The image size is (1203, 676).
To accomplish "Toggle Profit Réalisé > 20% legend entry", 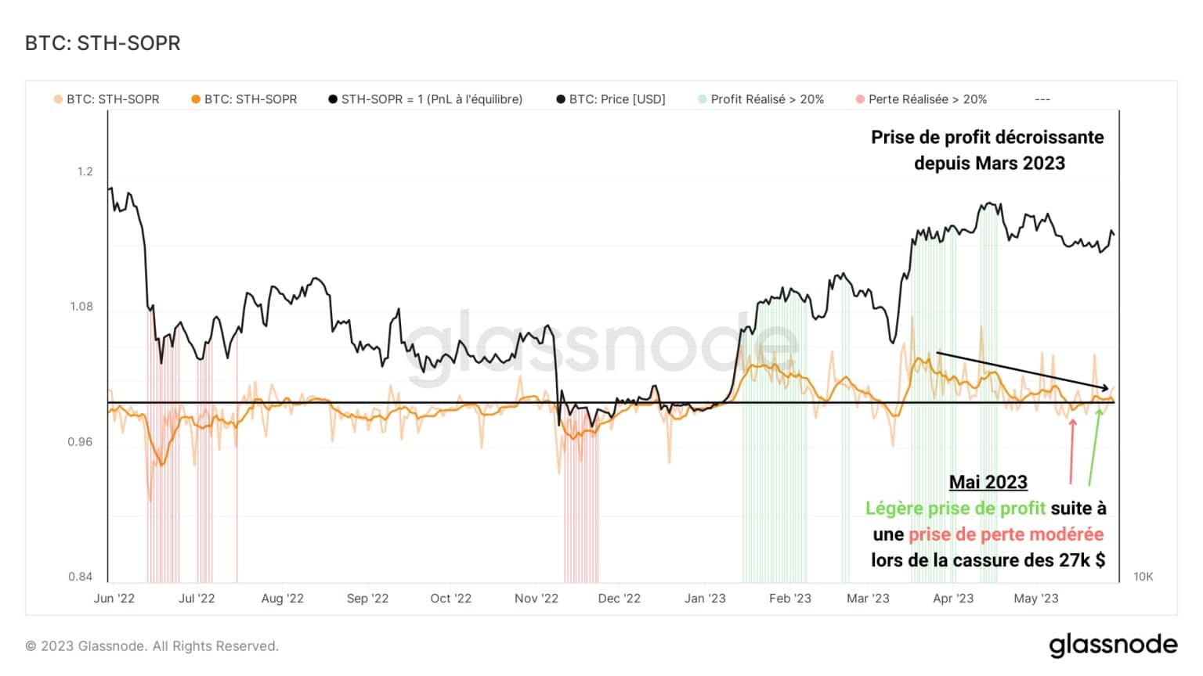I will point(761,99).
